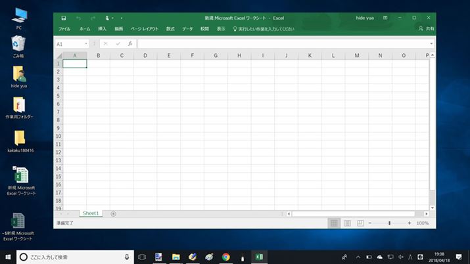Open Chrome from the taskbar
Image resolution: width=470 pixels, height=264 pixels.
tap(225, 257)
